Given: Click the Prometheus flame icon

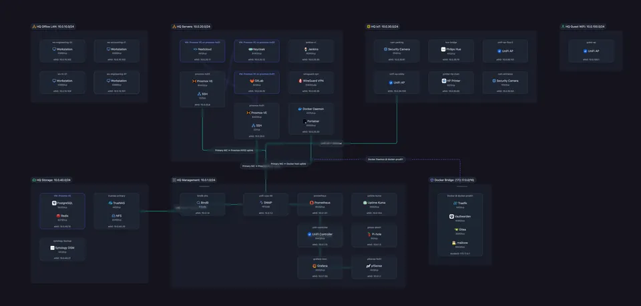Looking at the screenshot, I should [312, 203].
